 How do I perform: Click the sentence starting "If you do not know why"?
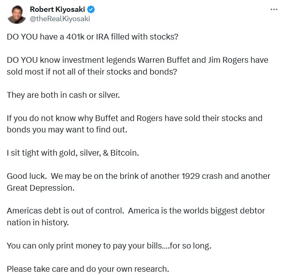[x=134, y=118]
